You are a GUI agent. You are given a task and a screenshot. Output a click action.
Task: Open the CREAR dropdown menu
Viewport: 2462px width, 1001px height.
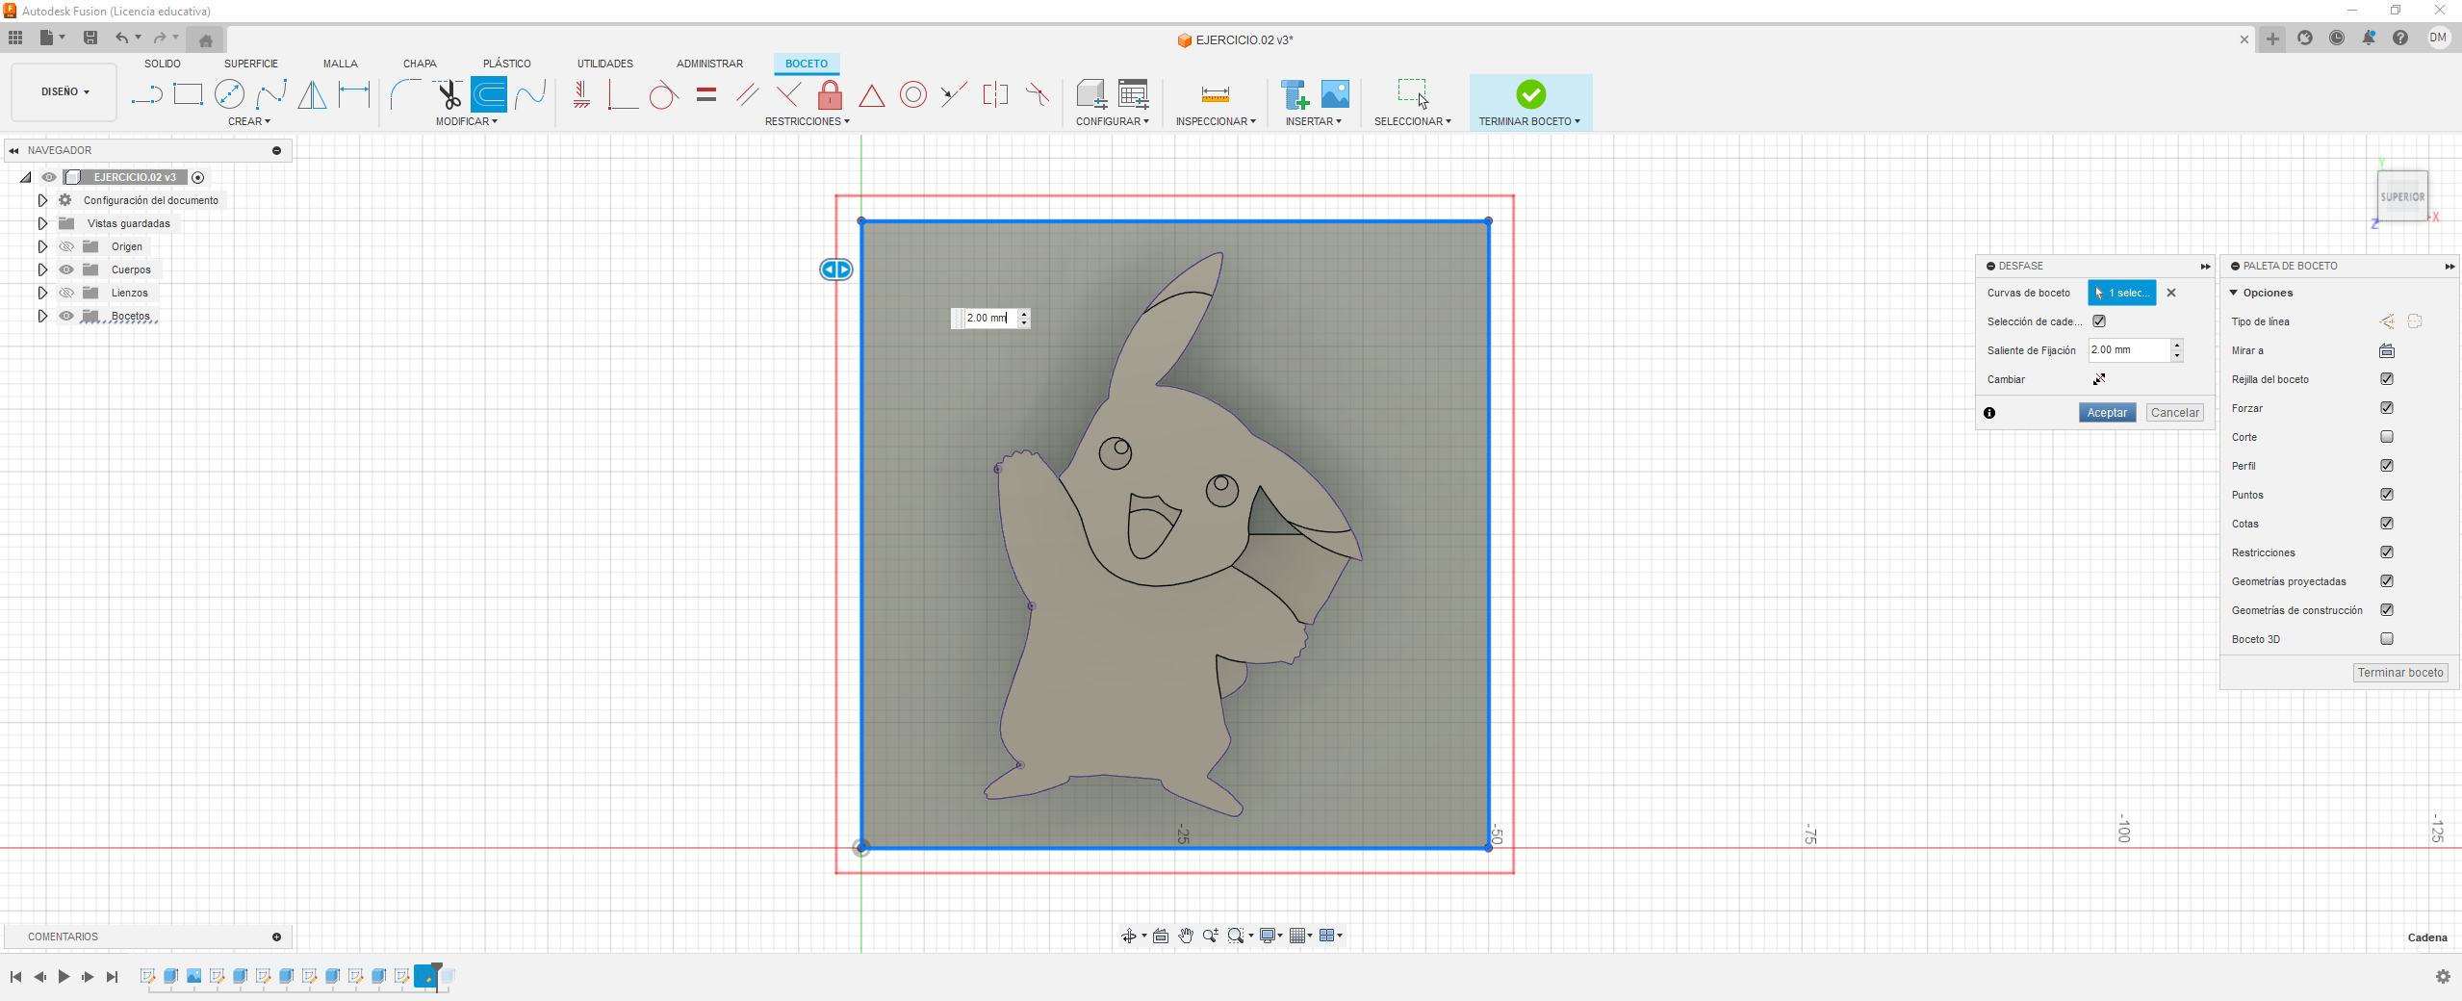pyautogui.click(x=249, y=121)
